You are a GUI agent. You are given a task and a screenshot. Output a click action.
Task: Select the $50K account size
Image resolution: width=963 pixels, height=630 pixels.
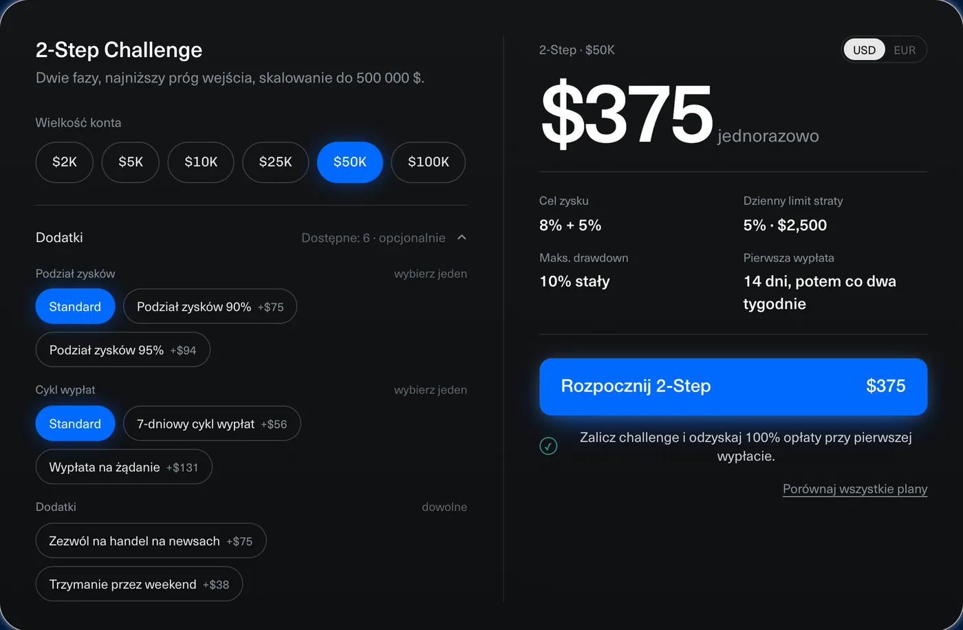tap(350, 162)
